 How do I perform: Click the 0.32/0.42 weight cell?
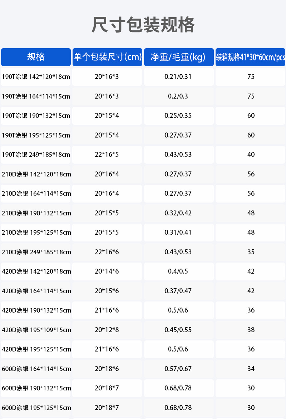[178, 213]
